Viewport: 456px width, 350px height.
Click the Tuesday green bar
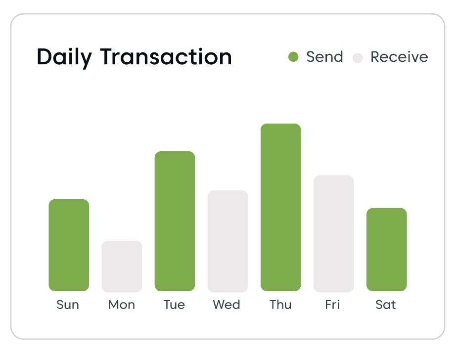[x=175, y=221]
